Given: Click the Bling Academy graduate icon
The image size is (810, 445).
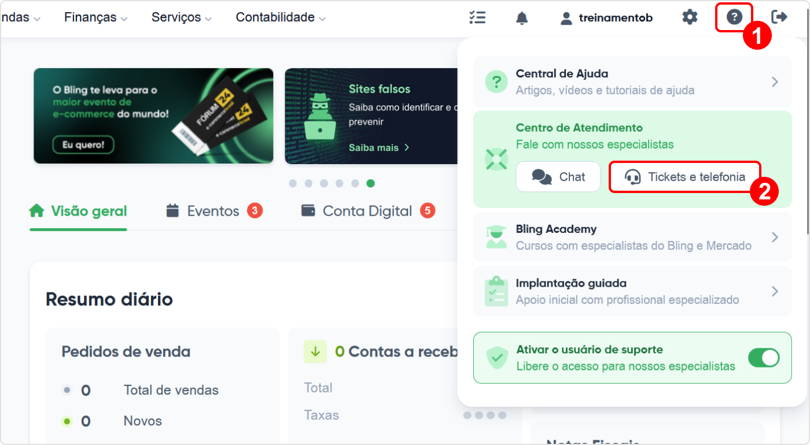Looking at the screenshot, I should coord(496,237).
